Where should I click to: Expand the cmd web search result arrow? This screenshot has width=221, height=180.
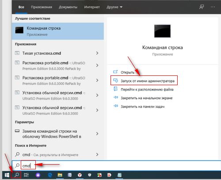pos(97,154)
